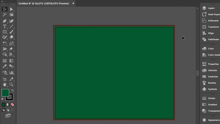Select the Selection tool arrow

coord(4,9)
